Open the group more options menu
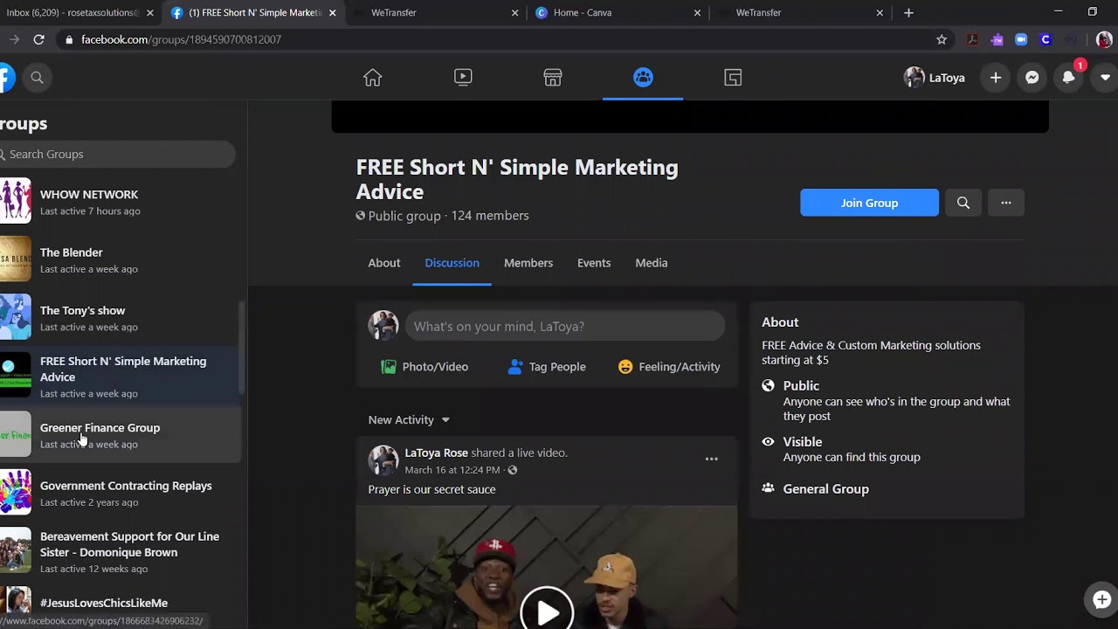The width and height of the screenshot is (1118, 629). click(1006, 203)
